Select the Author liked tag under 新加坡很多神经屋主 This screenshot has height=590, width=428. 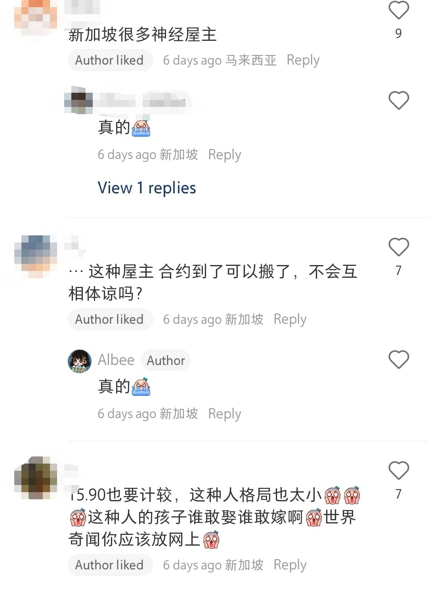coord(110,60)
